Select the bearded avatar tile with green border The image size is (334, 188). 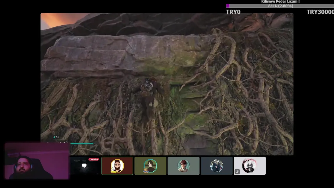[117, 166]
